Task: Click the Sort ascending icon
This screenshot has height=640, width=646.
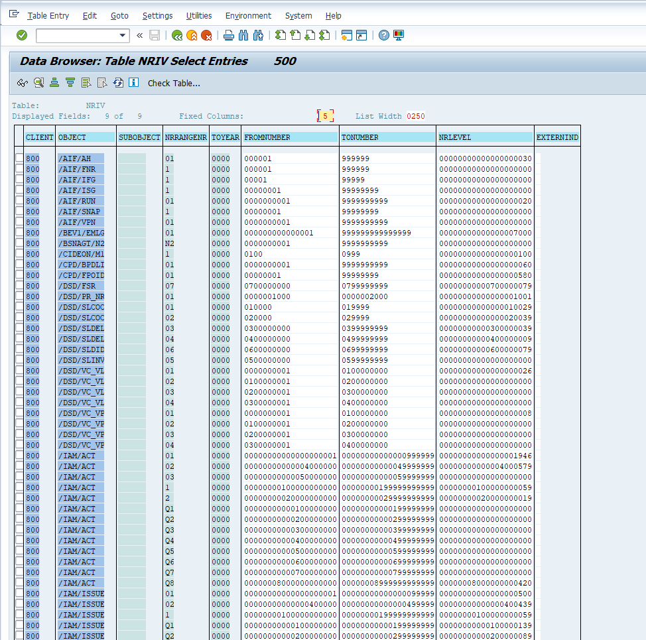Action: (54, 83)
